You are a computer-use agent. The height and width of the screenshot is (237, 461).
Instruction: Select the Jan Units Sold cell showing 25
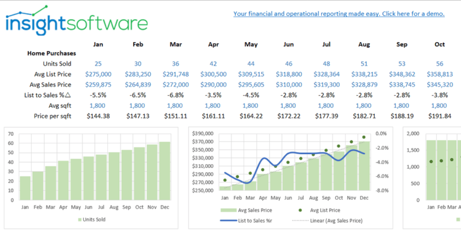[98, 63]
